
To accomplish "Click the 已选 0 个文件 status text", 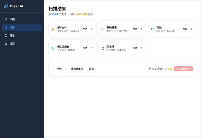I will tap(158, 69).
